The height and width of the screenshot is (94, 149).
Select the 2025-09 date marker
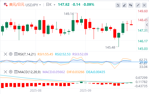click(86, 91)
